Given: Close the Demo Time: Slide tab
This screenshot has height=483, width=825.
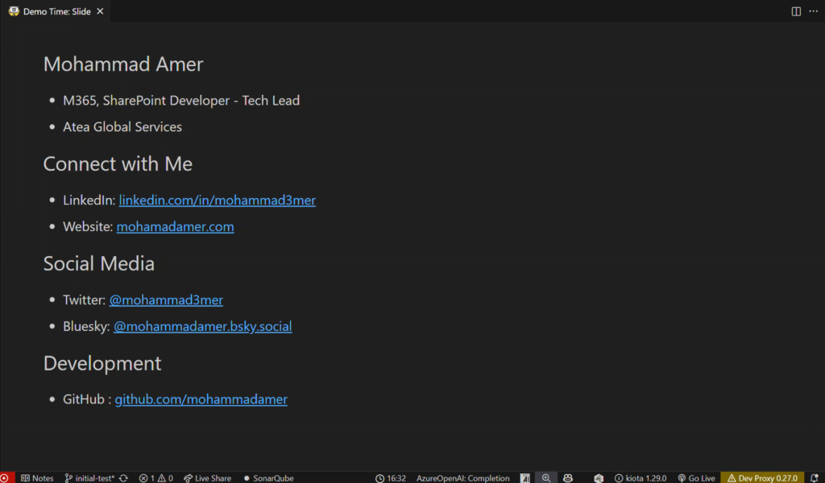Looking at the screenshot, I should click(x=100, y=12).
